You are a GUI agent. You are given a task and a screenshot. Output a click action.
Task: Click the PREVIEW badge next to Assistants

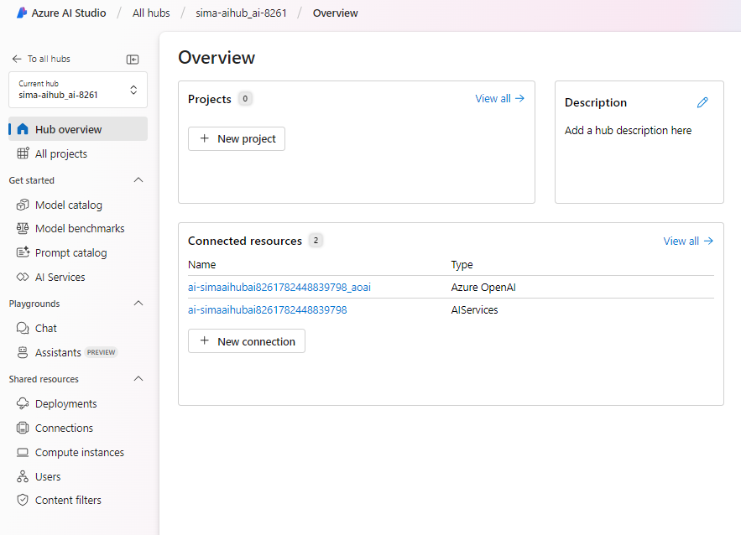pos(102,352)
